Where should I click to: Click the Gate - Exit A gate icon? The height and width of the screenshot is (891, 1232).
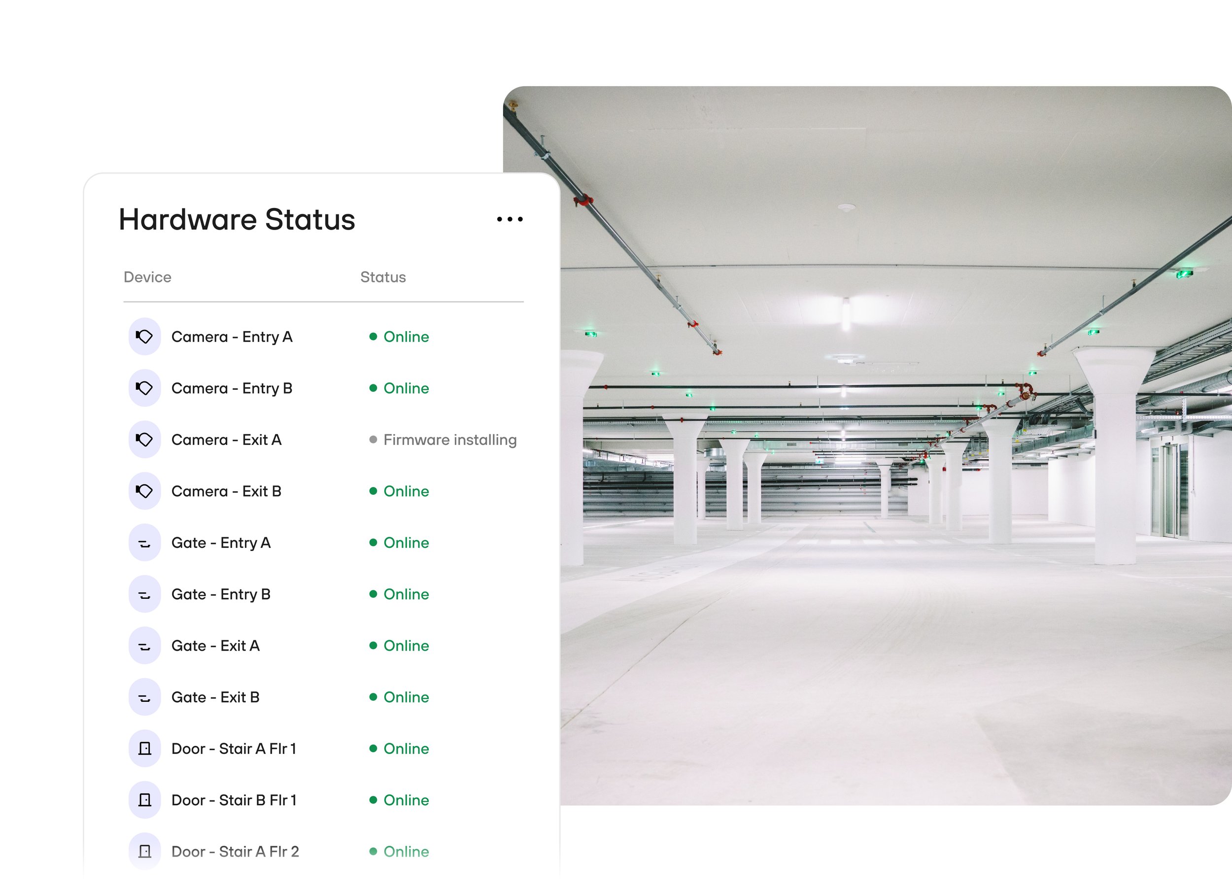tap(144, 646)
